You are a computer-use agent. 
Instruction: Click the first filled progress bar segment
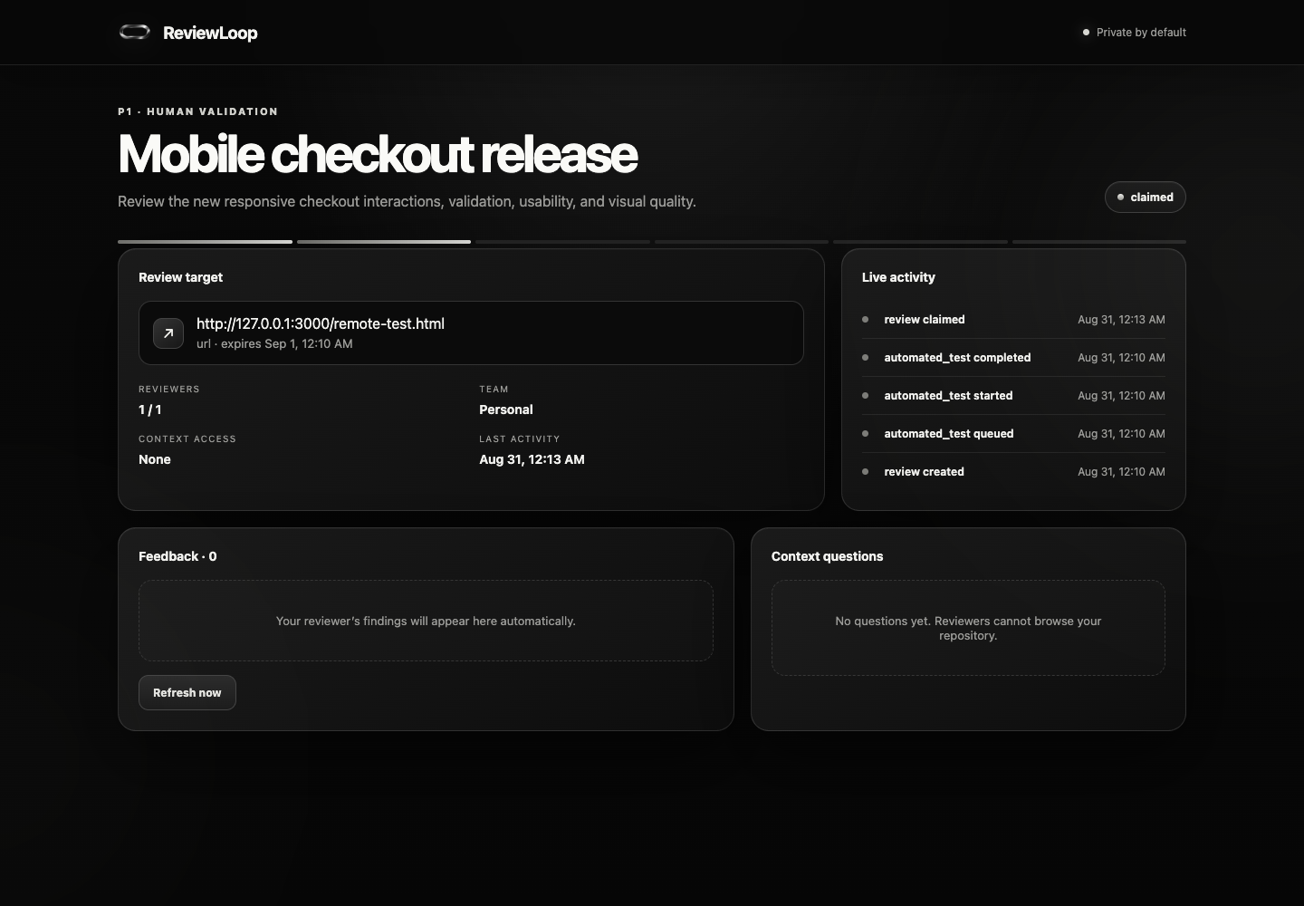(x=205, y=242)
